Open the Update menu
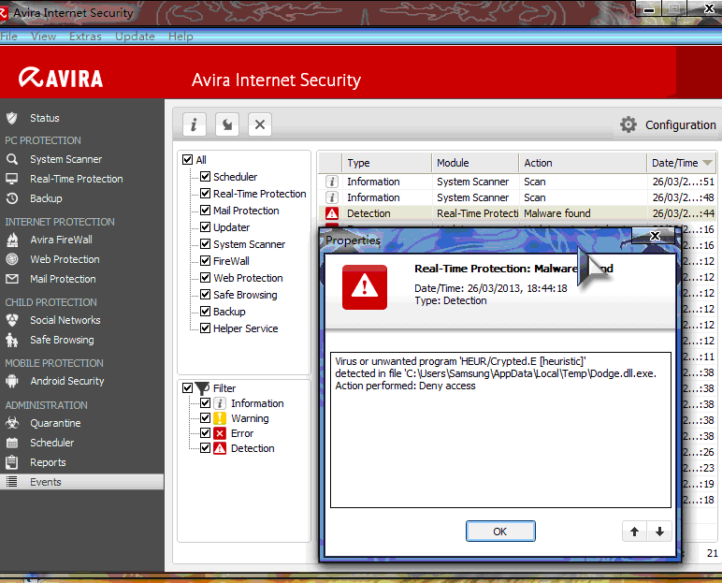The image size is (722, 583). click(x=135, y=36)
